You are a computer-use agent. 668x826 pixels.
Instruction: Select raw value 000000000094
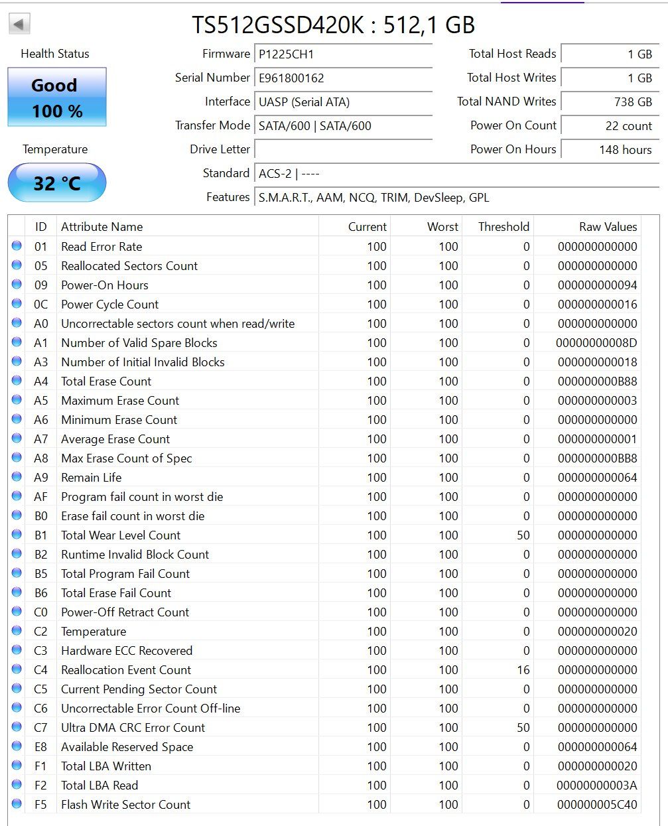pyautogui.click(x=597, y=285)
